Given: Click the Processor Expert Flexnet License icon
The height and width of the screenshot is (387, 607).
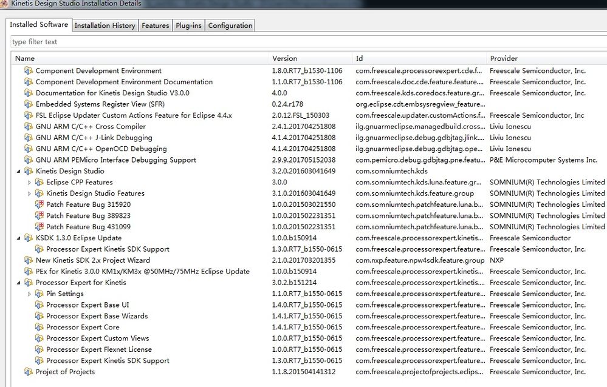Looking at the screenshot, I should (39, 349).
